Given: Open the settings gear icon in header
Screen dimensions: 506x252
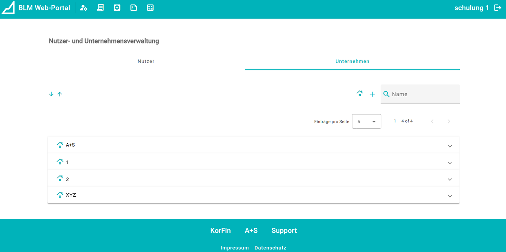Looking at the screenshot, I should click(x=117, y=8).
